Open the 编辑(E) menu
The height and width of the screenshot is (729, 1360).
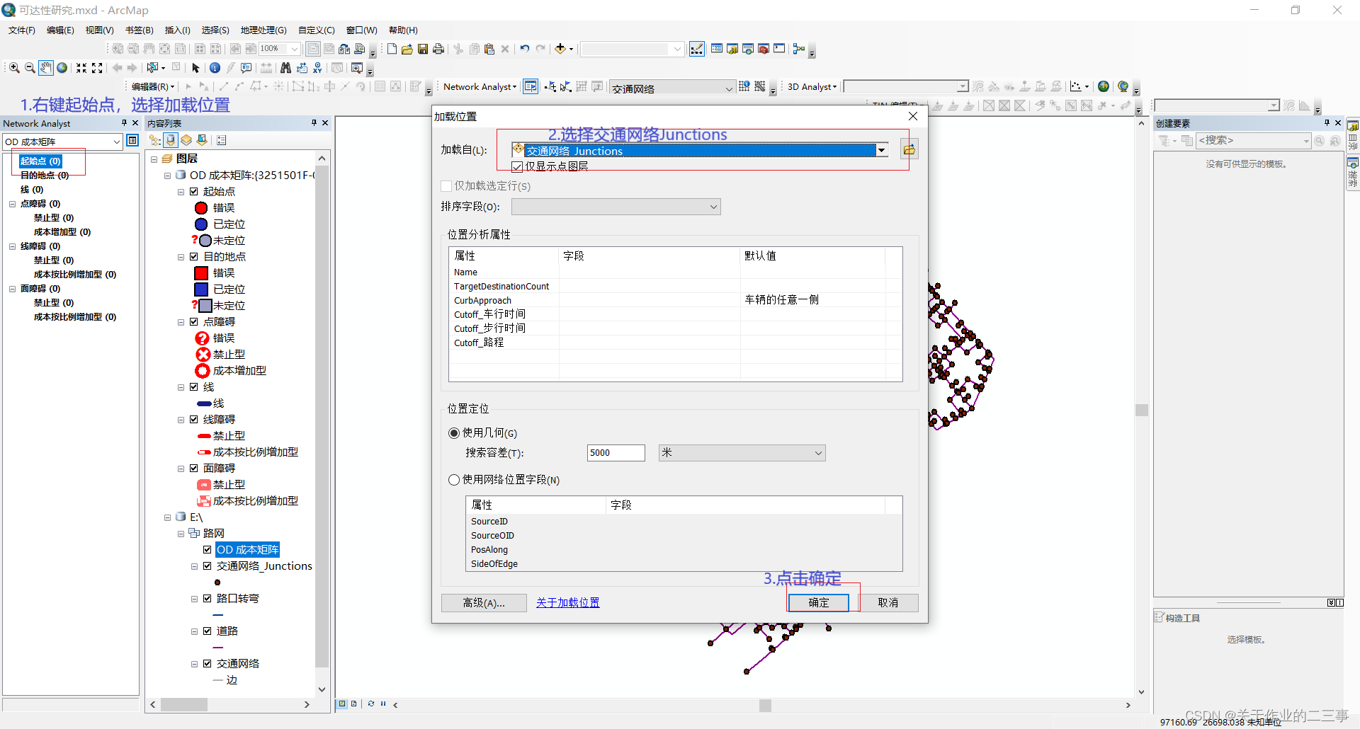(x=60, y=30)
